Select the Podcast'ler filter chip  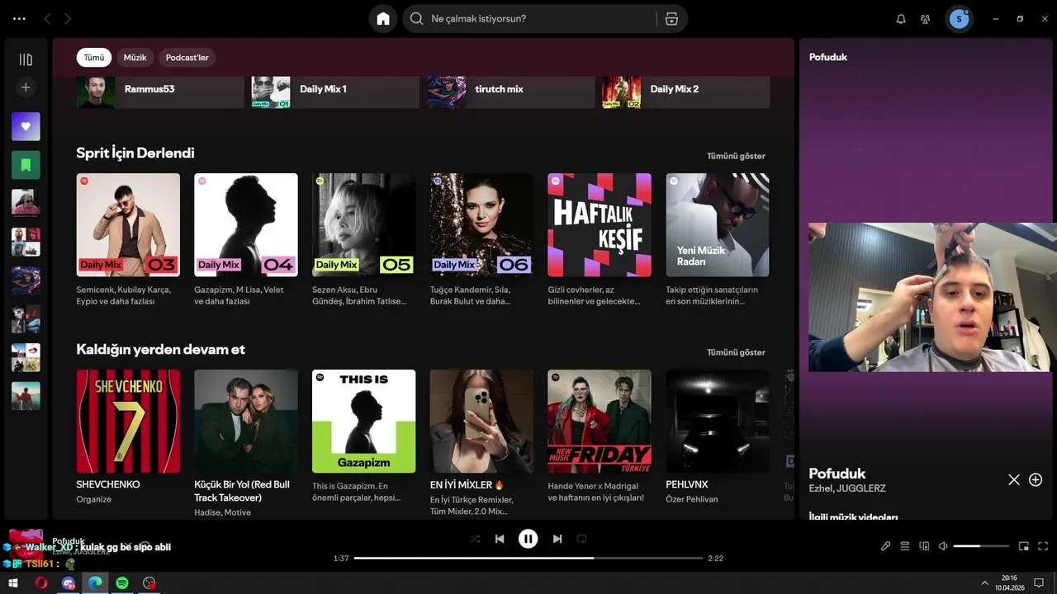[x=187, y=58]
